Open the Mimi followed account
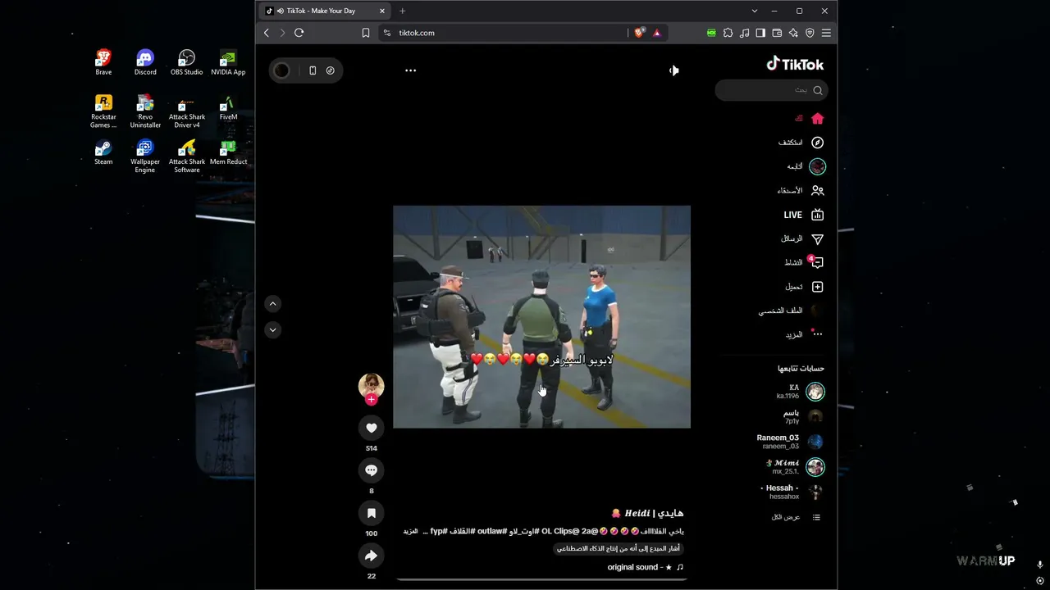Image resolution: width=1050 pixels, height=590 pixels. 794,467
